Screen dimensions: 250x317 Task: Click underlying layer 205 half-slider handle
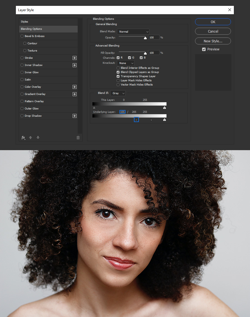[151, 120]
